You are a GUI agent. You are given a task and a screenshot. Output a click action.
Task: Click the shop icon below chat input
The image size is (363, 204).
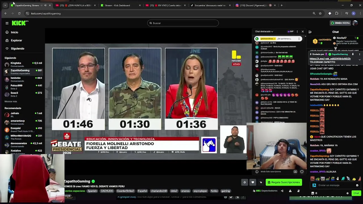(x=313, y=193)
